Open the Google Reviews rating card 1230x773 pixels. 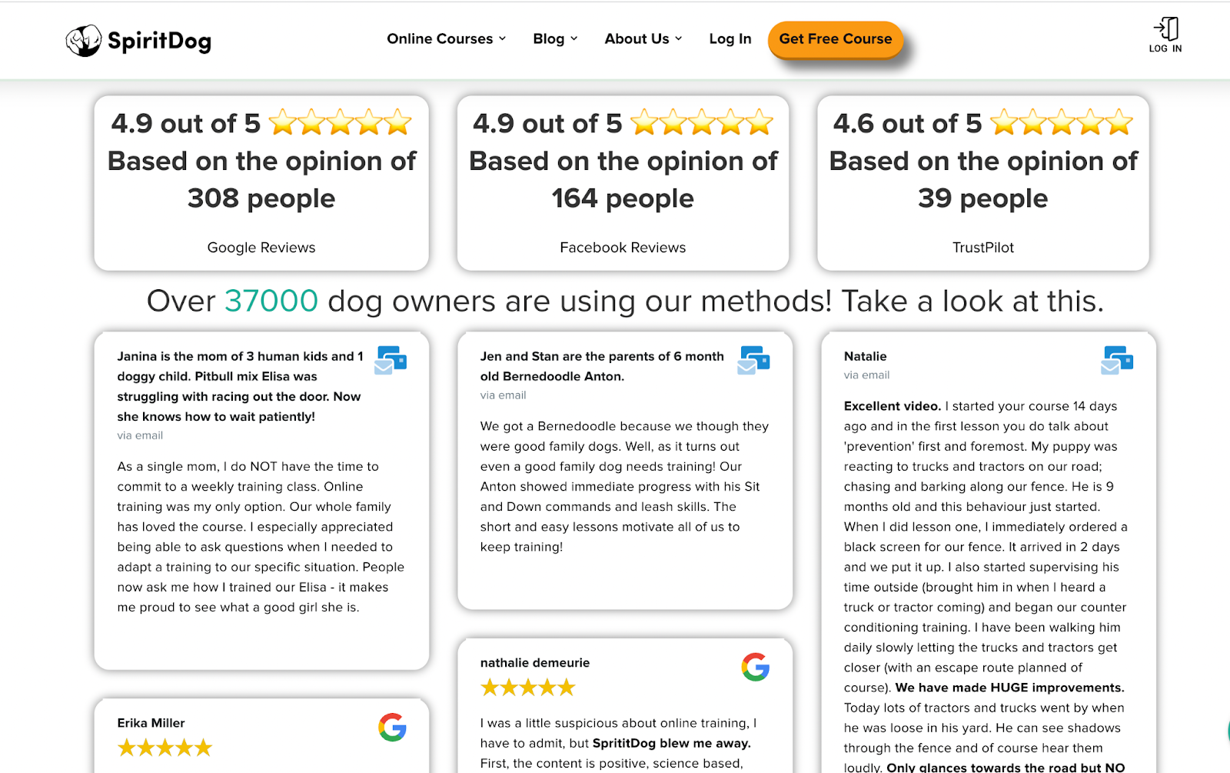click(x=261, y=183)
